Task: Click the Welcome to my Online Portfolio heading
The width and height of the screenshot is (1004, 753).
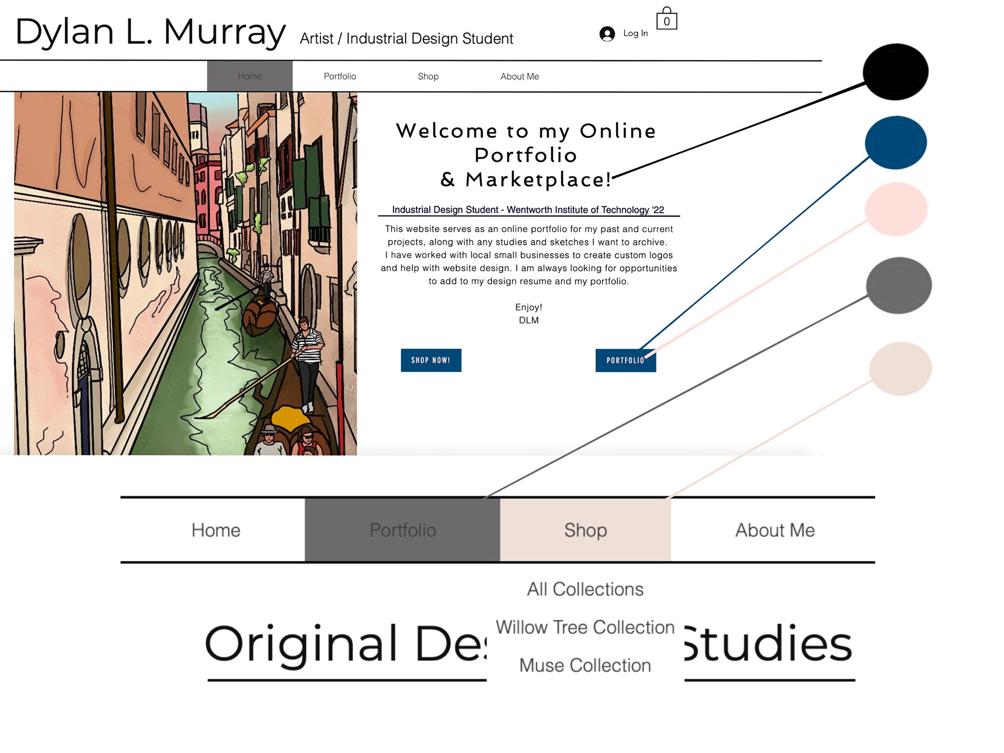Action: pyautogui.click(x=526, y=155)
